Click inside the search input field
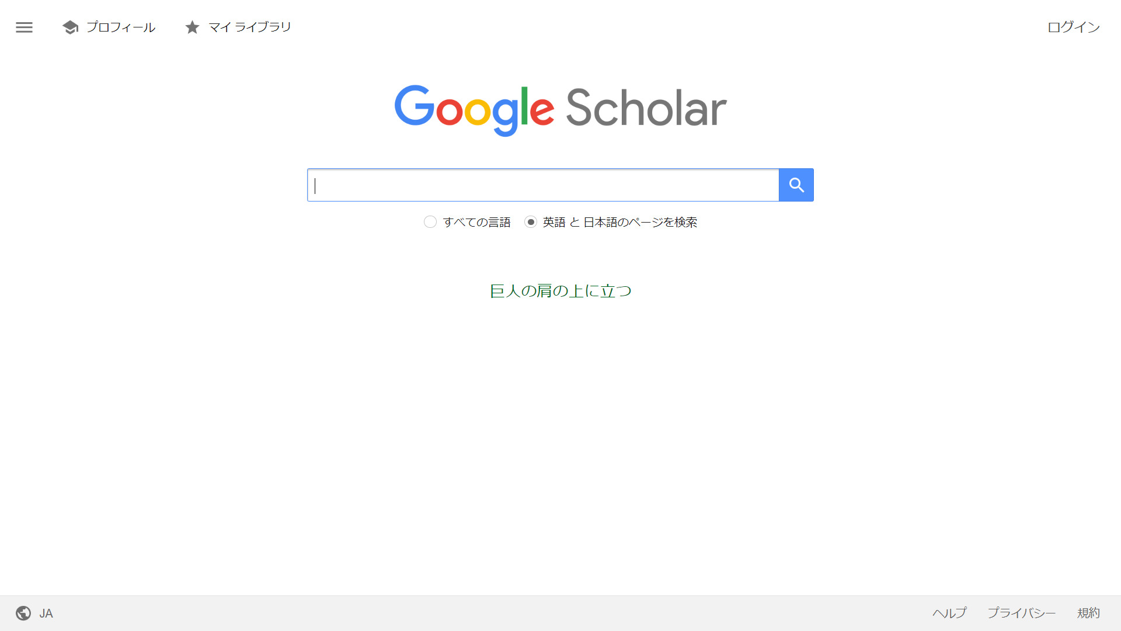Image resolution: width=1121 pixels, height=631 pixels. pyautogui.click(x=543, y=185)
